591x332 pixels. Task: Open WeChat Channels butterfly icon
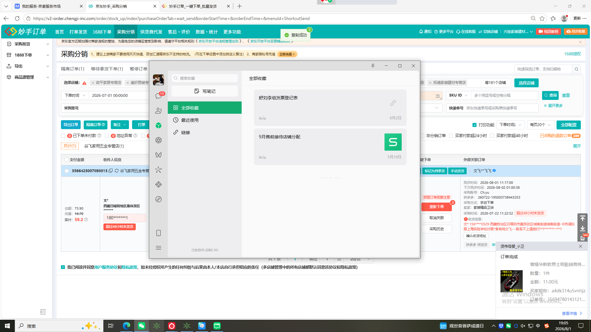click(159, 155)
